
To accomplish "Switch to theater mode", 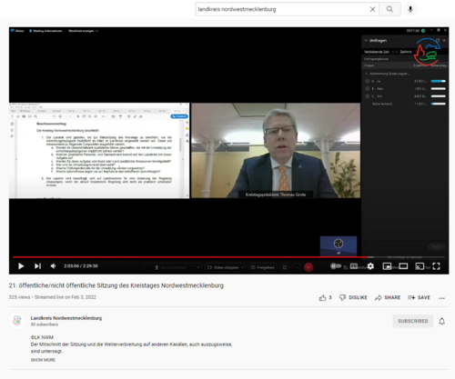I will click(x=403, y=266).
